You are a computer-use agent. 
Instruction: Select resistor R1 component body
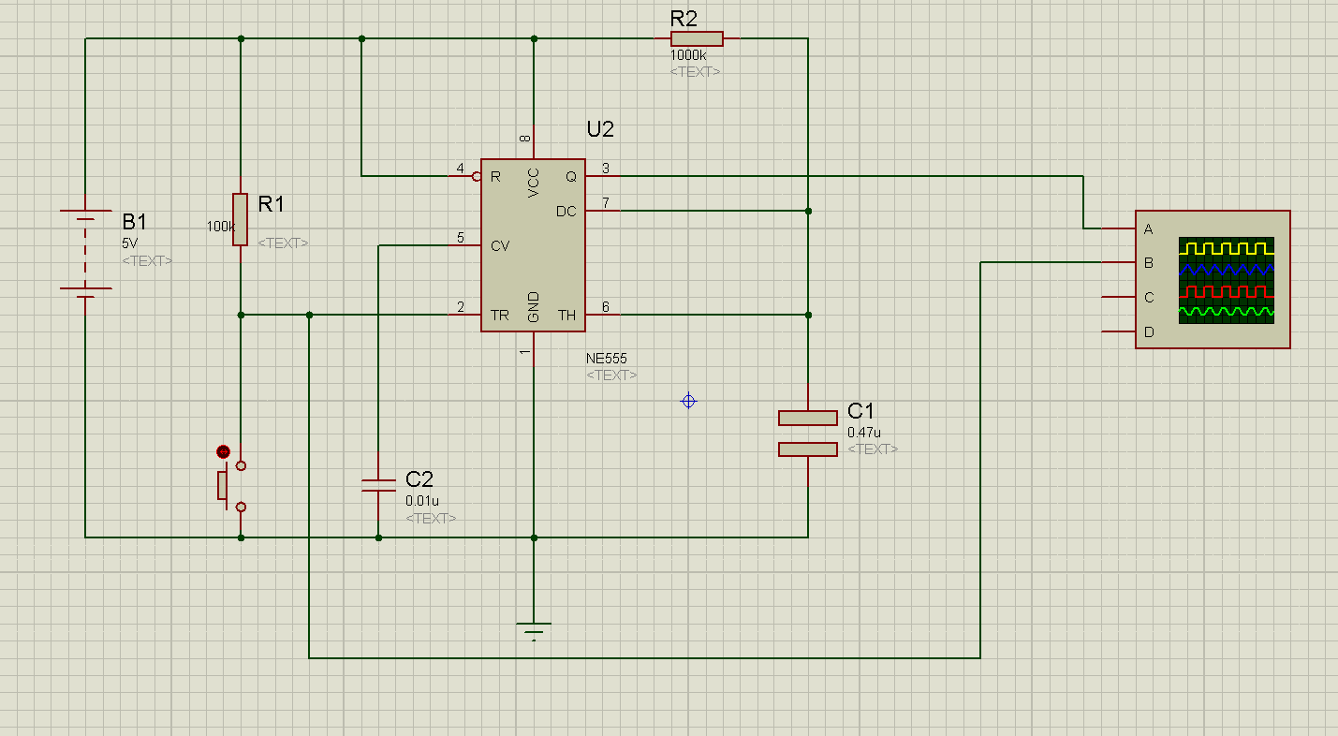(241, 219)
